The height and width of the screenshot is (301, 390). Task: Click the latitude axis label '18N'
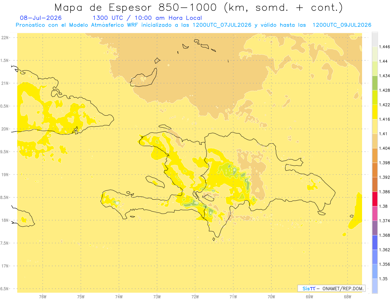5,220
